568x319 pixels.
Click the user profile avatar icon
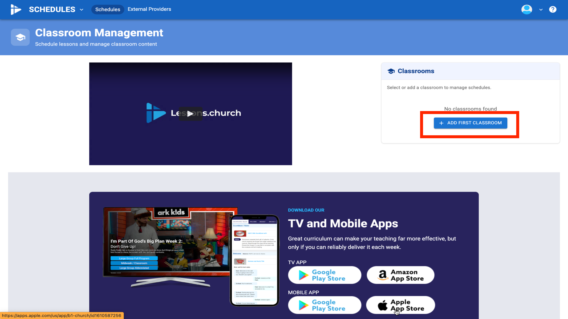[x=527, y=9]
